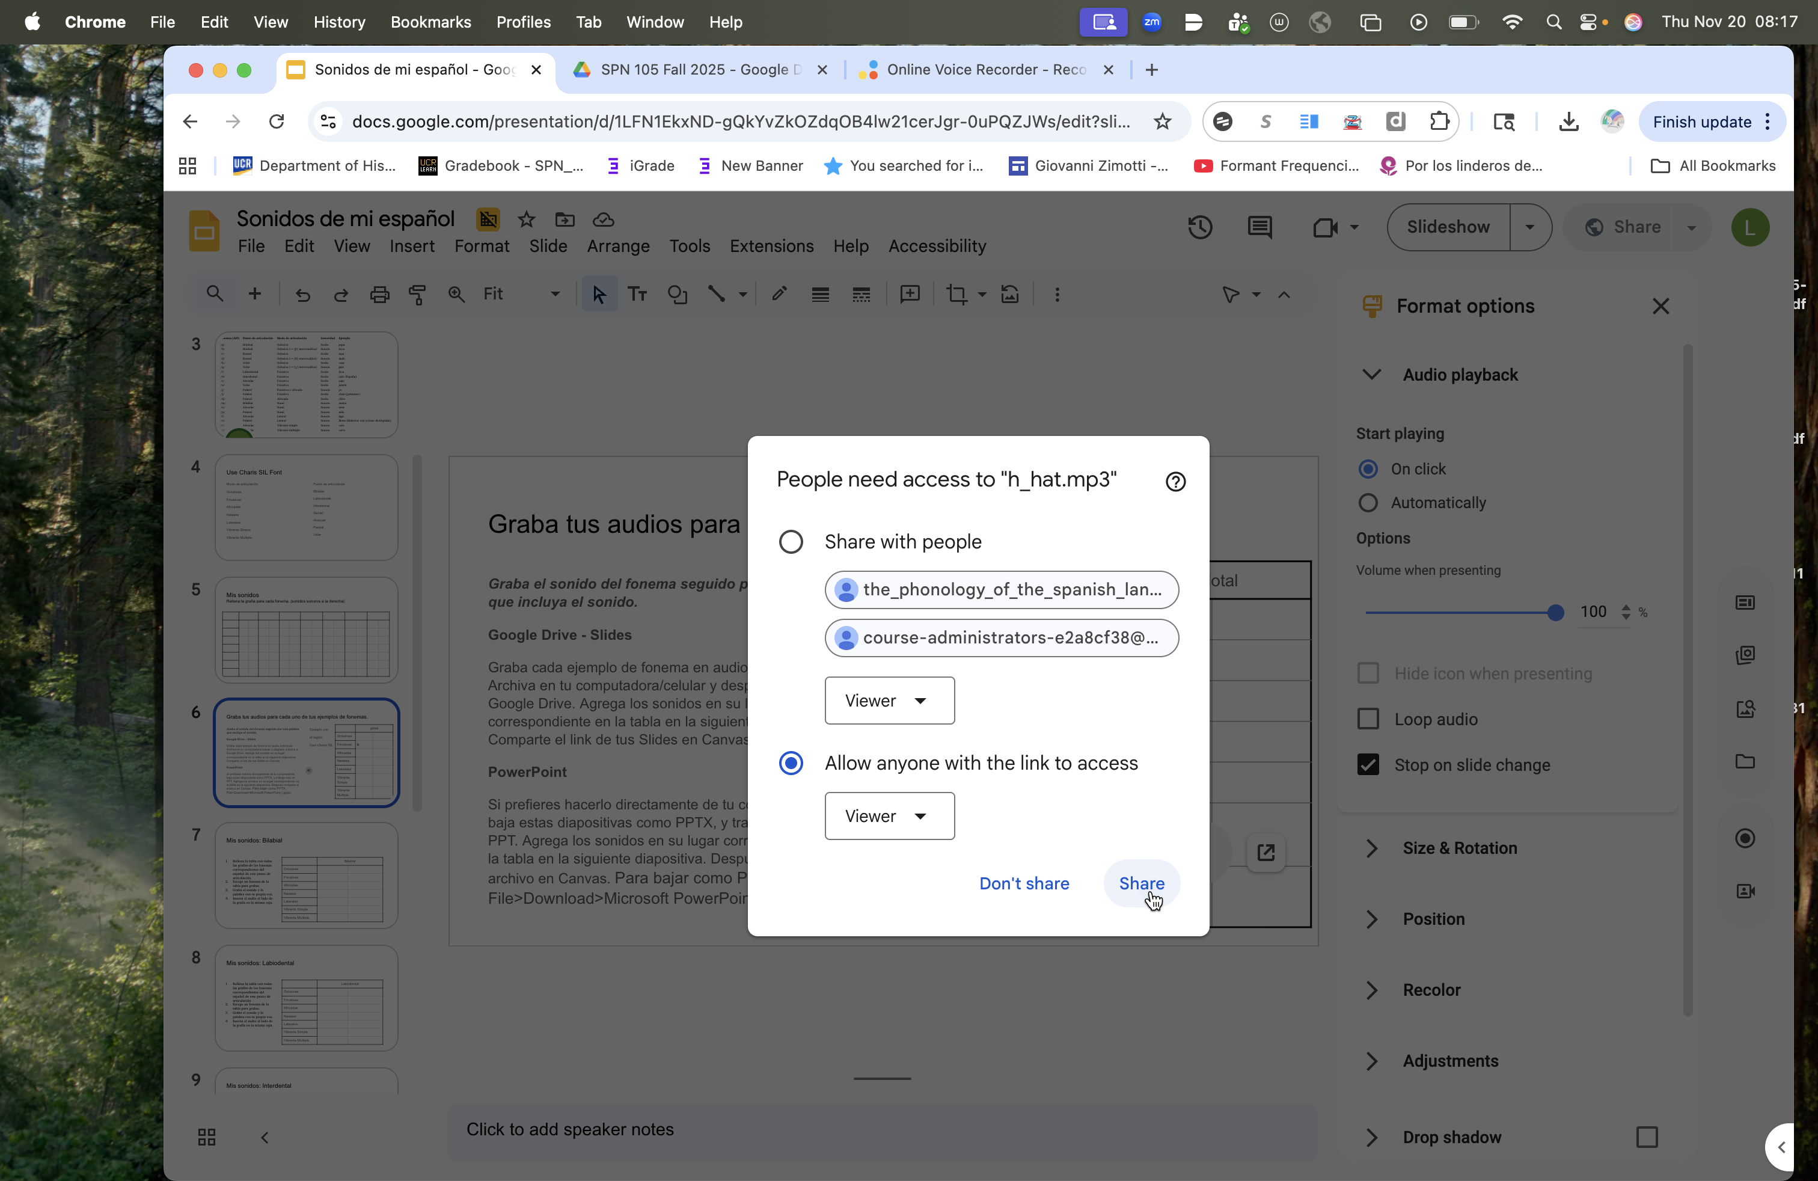Click the redo toolbar icon
This screenshot has width=1818, height=1181.
[341, 294]
